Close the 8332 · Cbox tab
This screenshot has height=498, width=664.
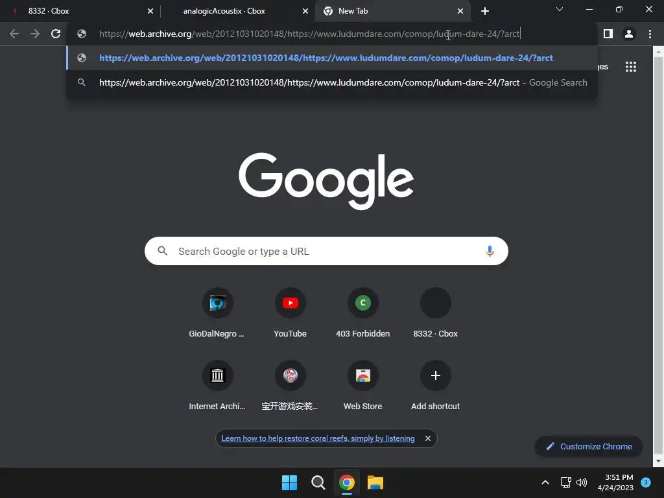pyautogui.click(x=150, y=11)
